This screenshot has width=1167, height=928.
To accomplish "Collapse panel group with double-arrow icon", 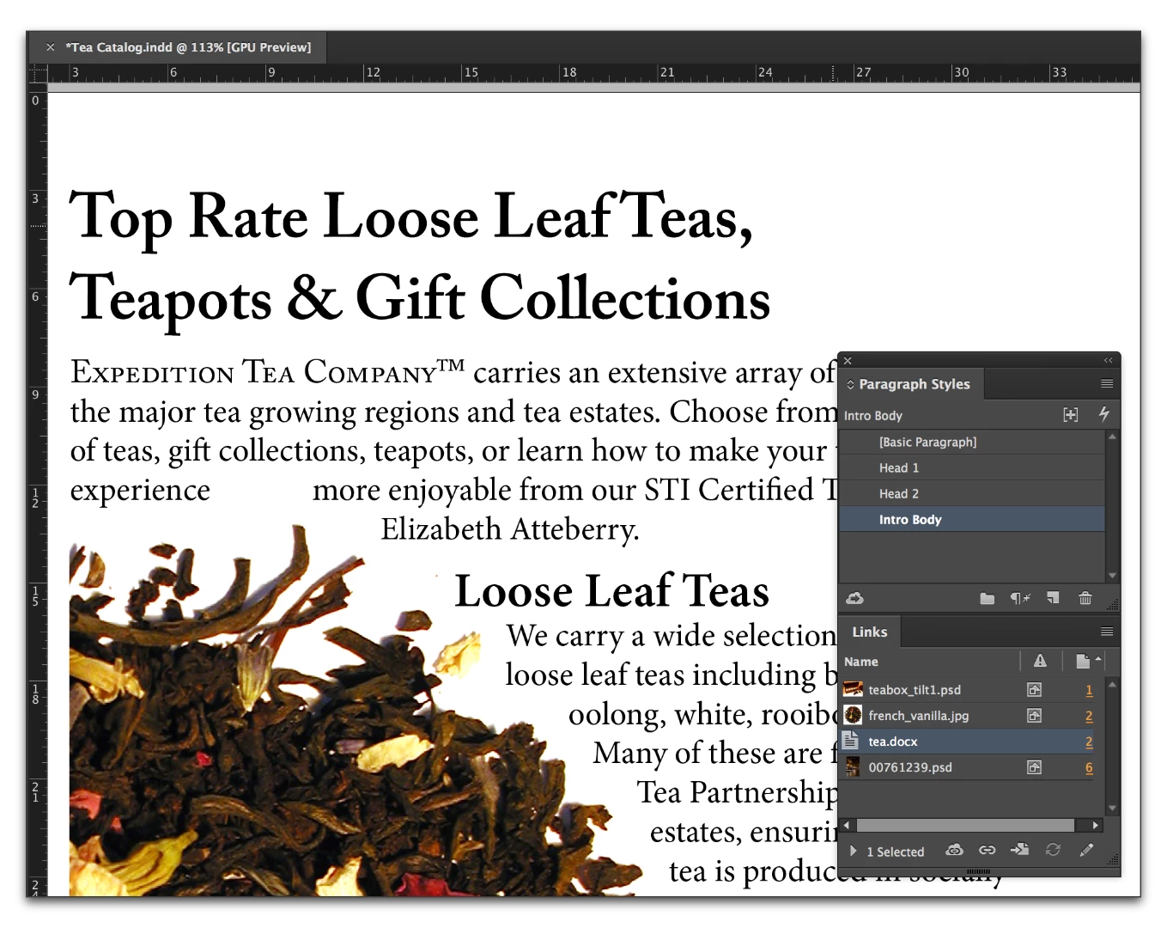I will click(1108, 360).
